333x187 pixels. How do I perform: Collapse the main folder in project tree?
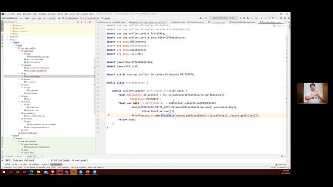click(x=11, y=43)
